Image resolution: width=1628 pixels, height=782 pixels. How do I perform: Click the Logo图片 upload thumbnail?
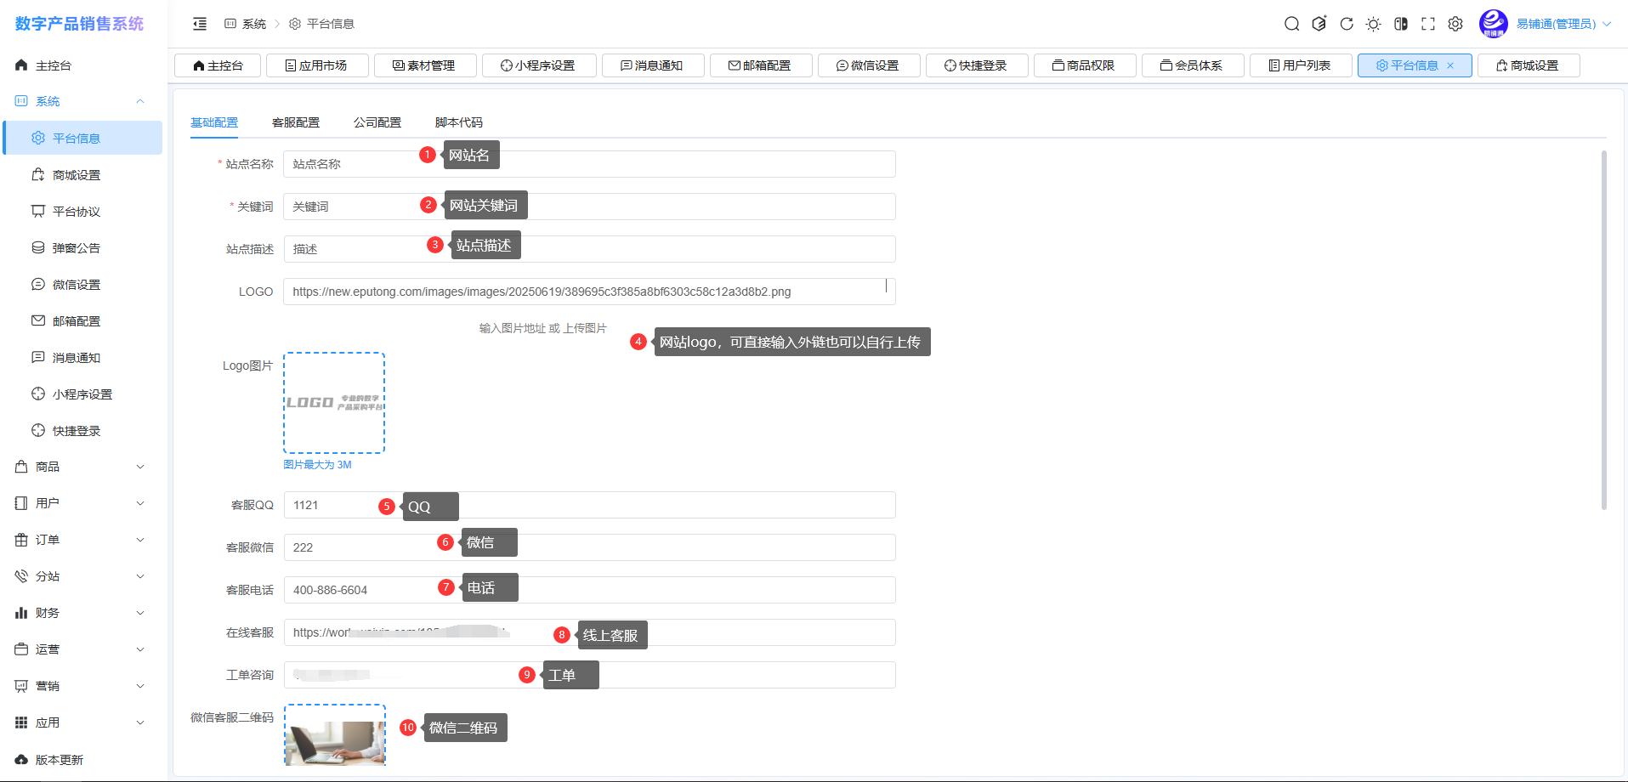[334, 403]
